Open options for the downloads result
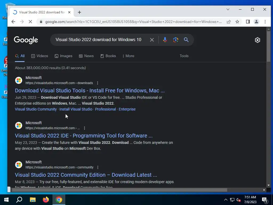The height and width of the screenshot is (205, 273). click(x=98, y=83)
